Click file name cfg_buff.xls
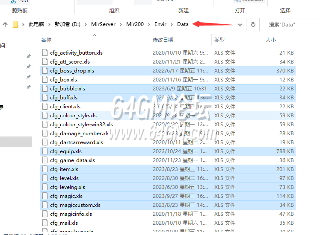Screen dimensions: 320x235 [64, 98]
